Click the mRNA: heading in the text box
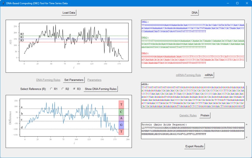The width and height of the screenshot is (252, 158). 145,84
